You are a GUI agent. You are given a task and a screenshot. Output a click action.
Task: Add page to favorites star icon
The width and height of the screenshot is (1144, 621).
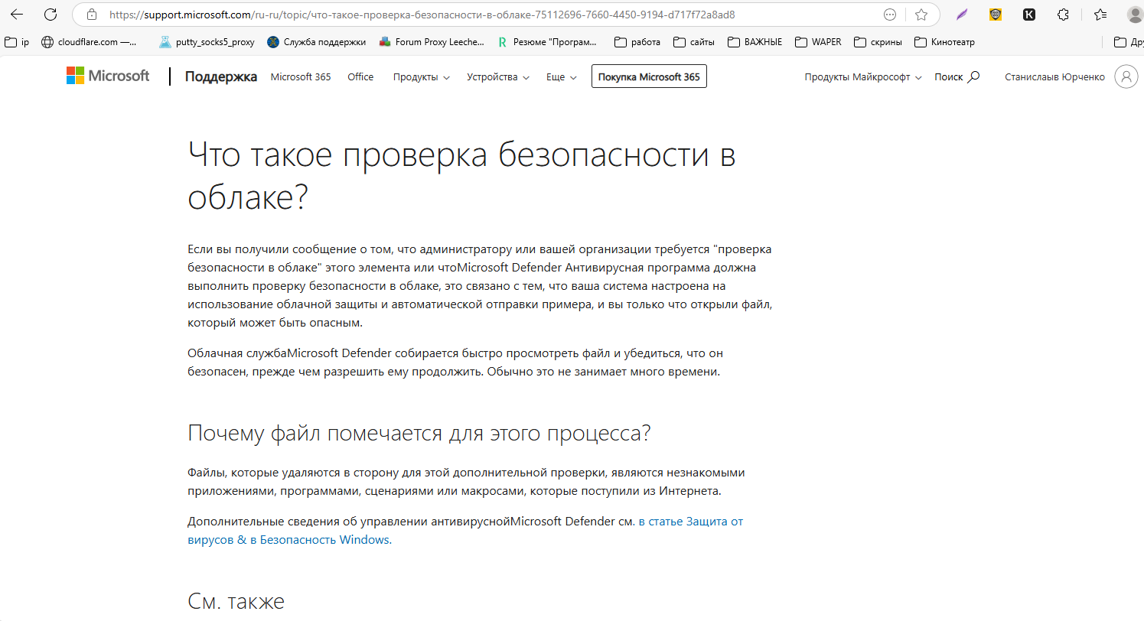pos(921,15)
